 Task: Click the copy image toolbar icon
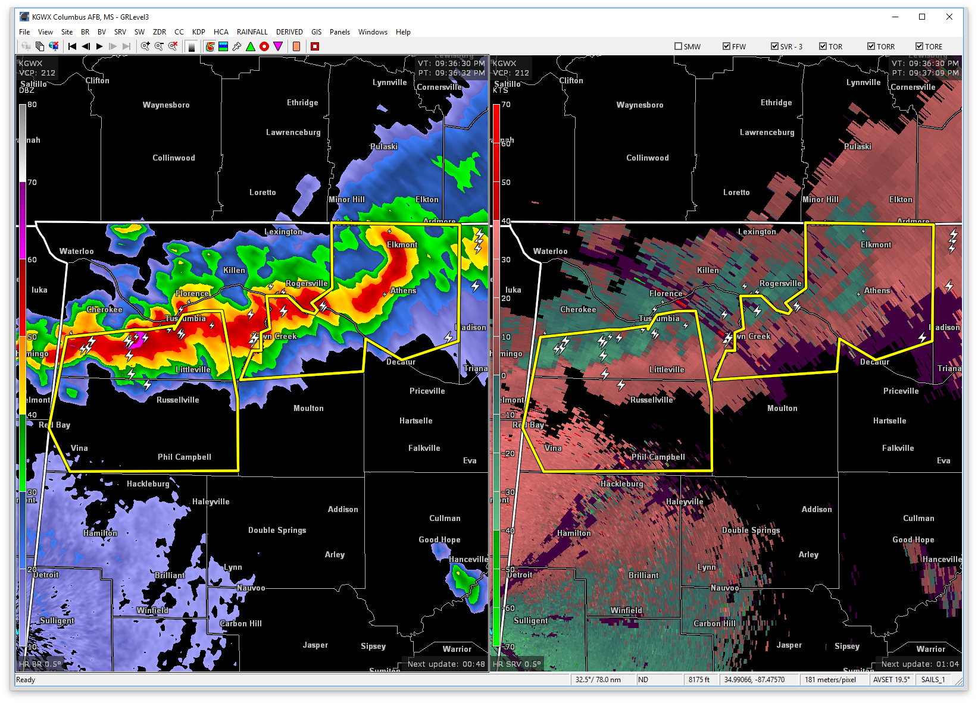click(x=40, y=46)
